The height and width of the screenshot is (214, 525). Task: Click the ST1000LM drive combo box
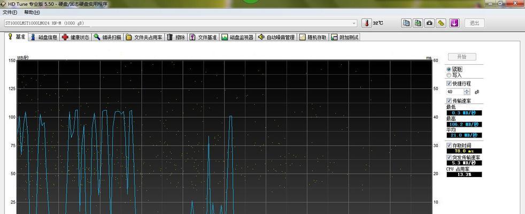pos(180,24)
